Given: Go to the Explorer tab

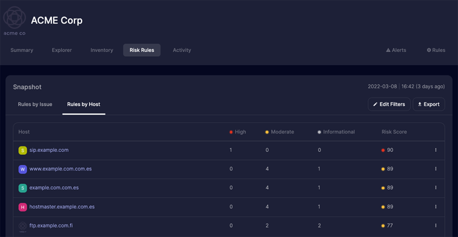Looking at the screenshot, I should point(61,50).
